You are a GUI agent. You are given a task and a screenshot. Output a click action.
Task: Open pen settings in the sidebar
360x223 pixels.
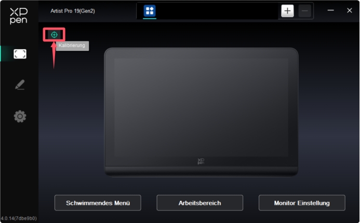click(x=20, y=85)
